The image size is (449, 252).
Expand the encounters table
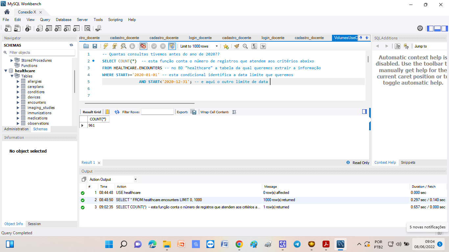(18, 102)
